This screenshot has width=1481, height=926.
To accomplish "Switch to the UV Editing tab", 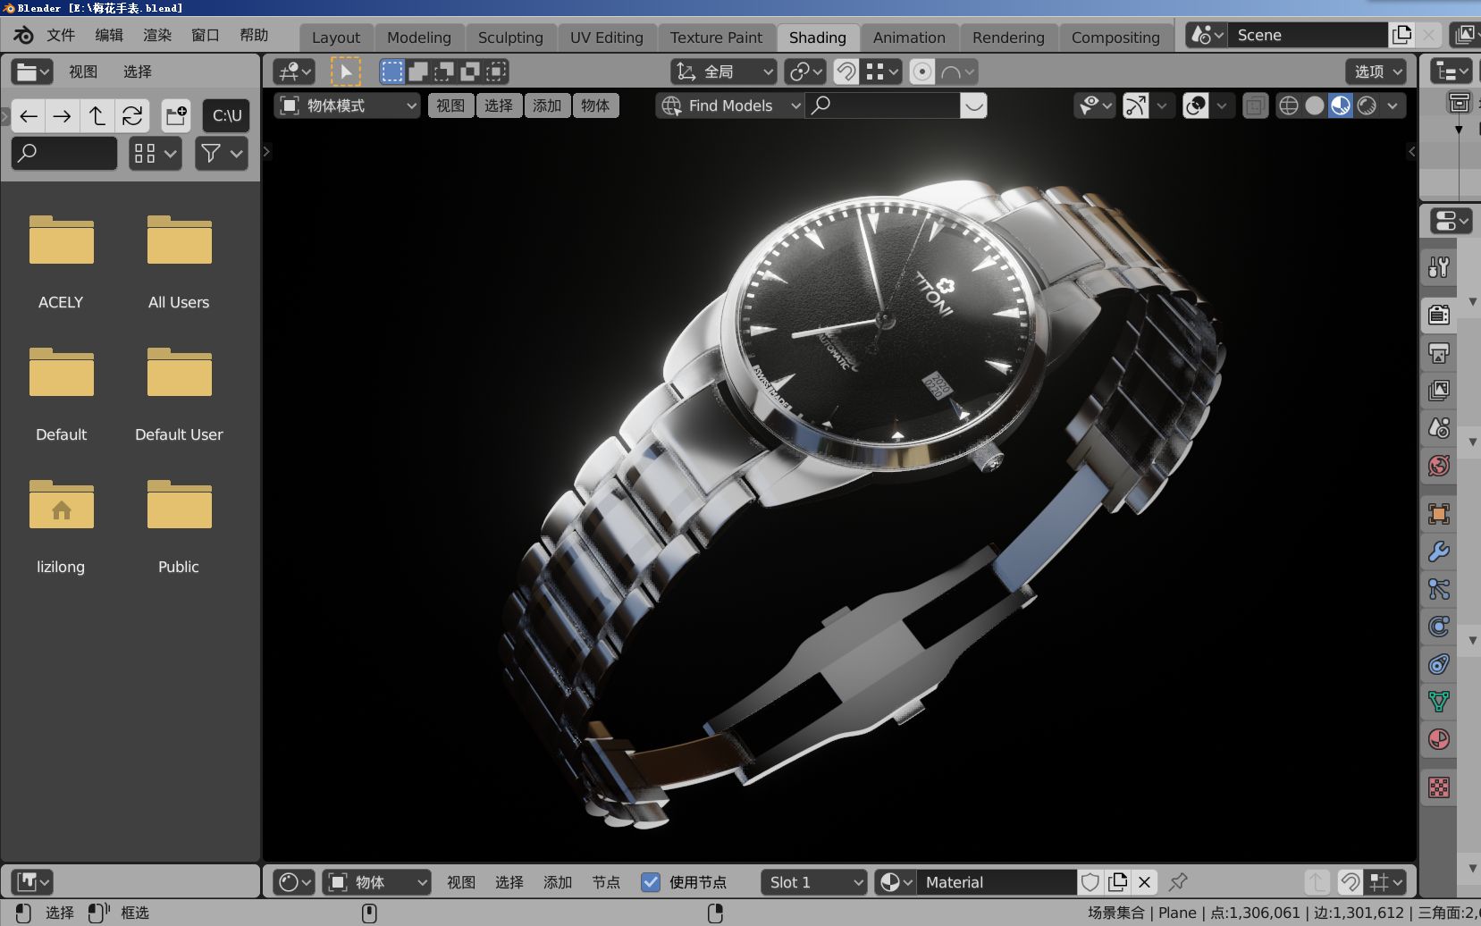I will pyautogui.click(x=607, y=38).
